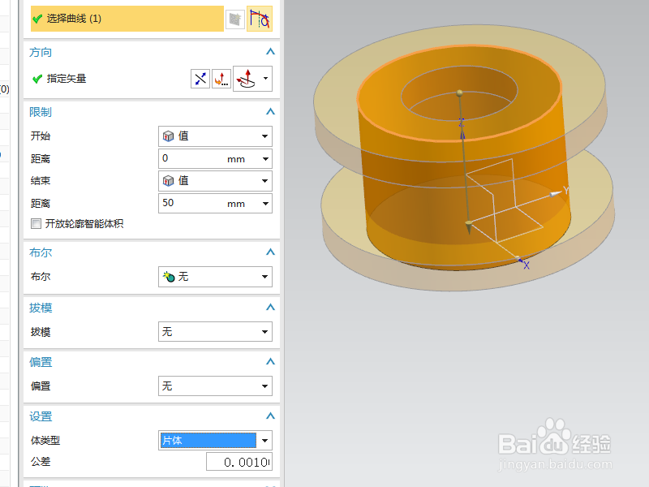Enable the 开放轮廓智能体积 checkbox
649x487 pixels.
(x=37, y=224)
